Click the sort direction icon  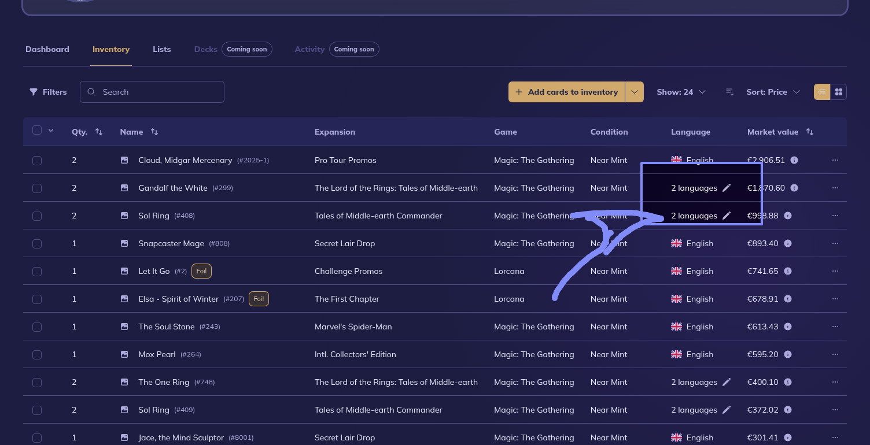730,92
